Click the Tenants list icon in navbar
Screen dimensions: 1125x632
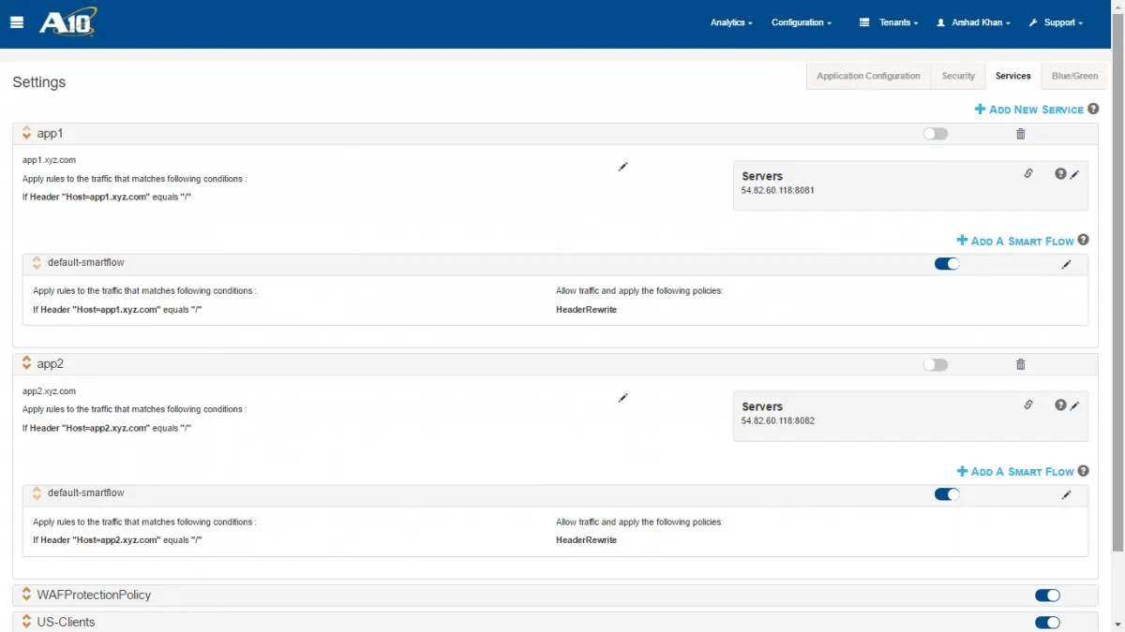(863, 22)
